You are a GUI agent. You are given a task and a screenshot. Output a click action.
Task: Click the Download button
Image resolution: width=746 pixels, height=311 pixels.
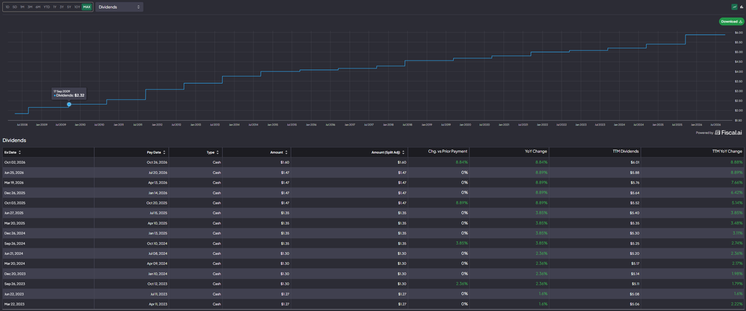731,21
